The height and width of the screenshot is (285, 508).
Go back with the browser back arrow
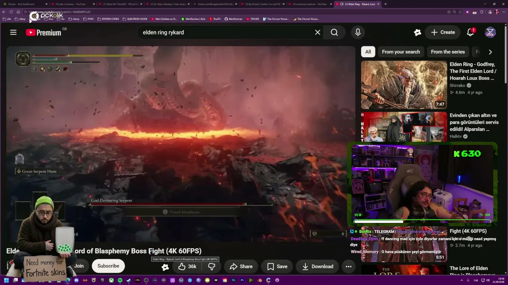pos(4,12)
